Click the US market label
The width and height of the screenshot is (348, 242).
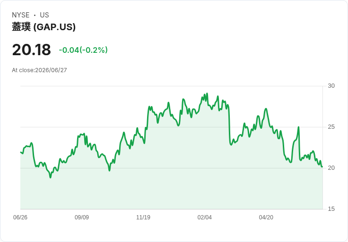click(44, 15)
